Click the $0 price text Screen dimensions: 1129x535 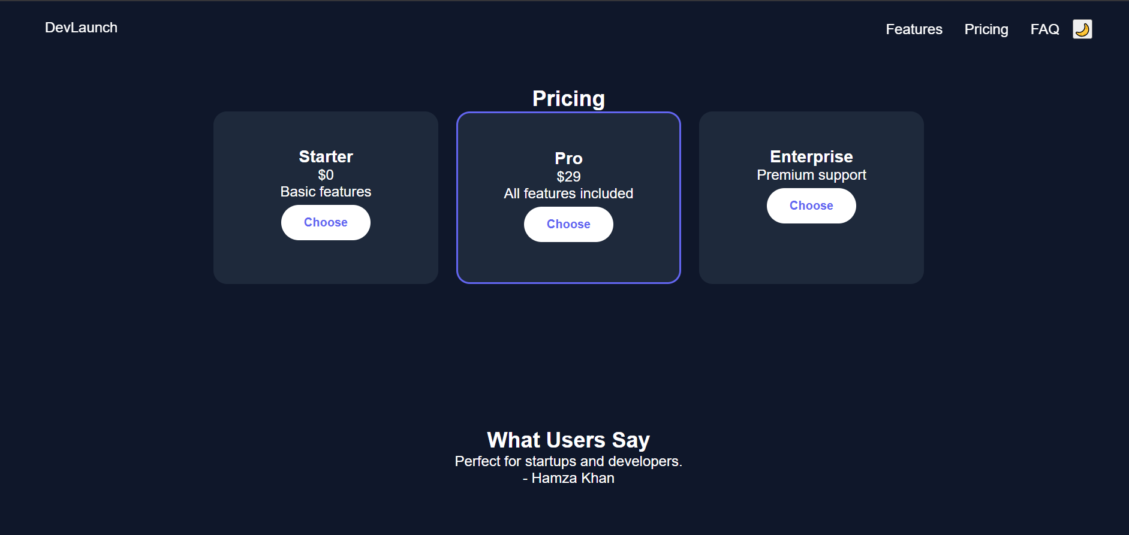[326, 175]
